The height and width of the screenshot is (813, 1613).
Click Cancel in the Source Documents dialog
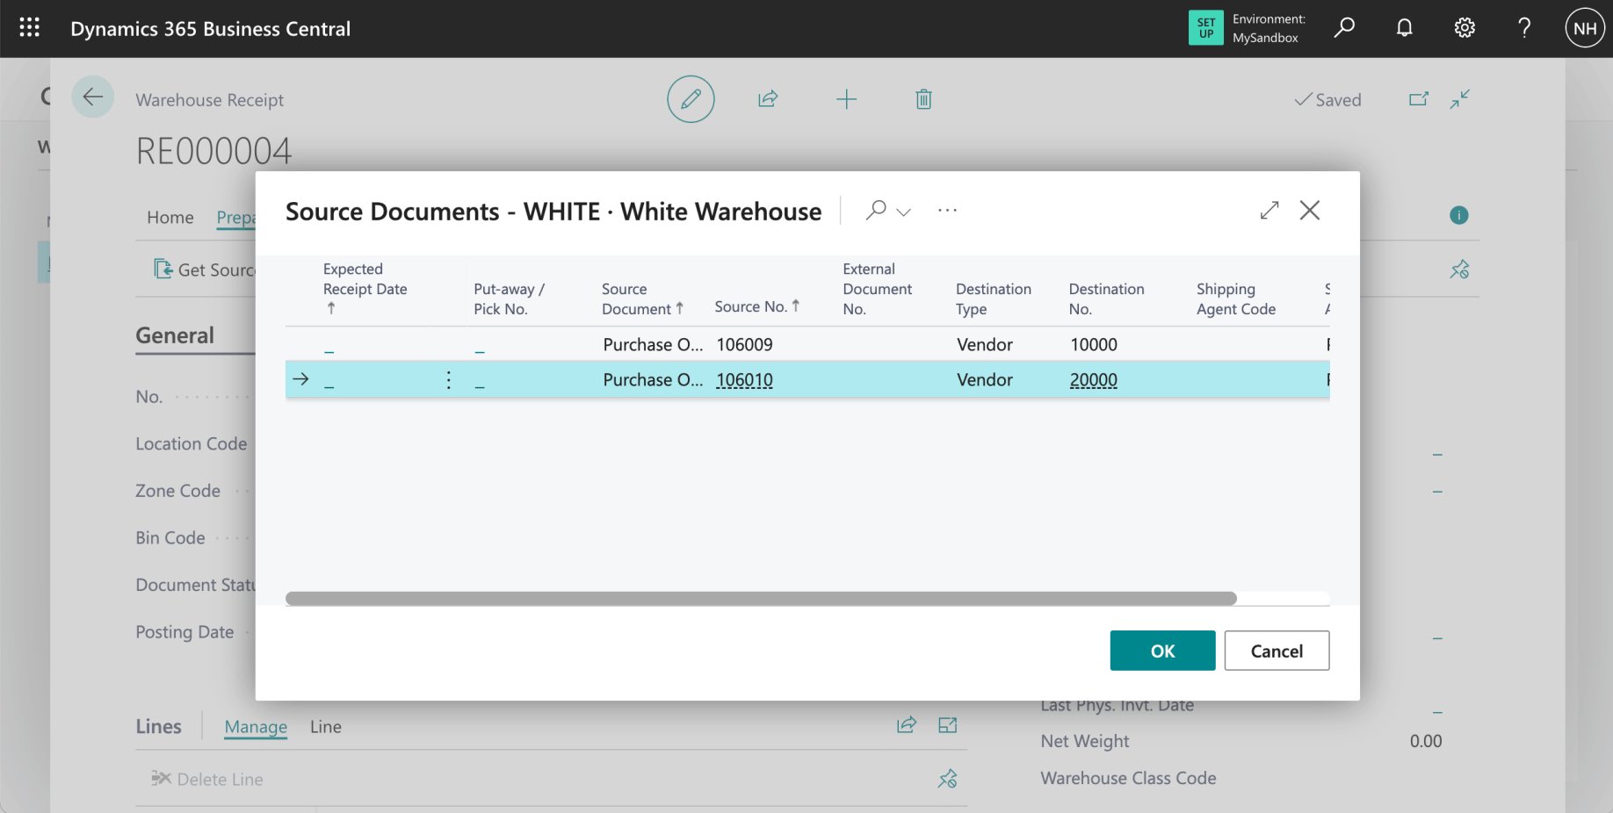pyautogui.click(x=1277, y=651)
